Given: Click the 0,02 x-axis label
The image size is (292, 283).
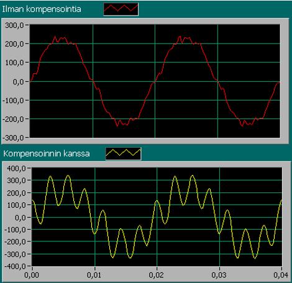Looking at the screenshot, I should (x=157, y=275).
